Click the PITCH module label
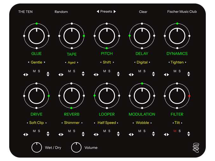 coord(107,54)
